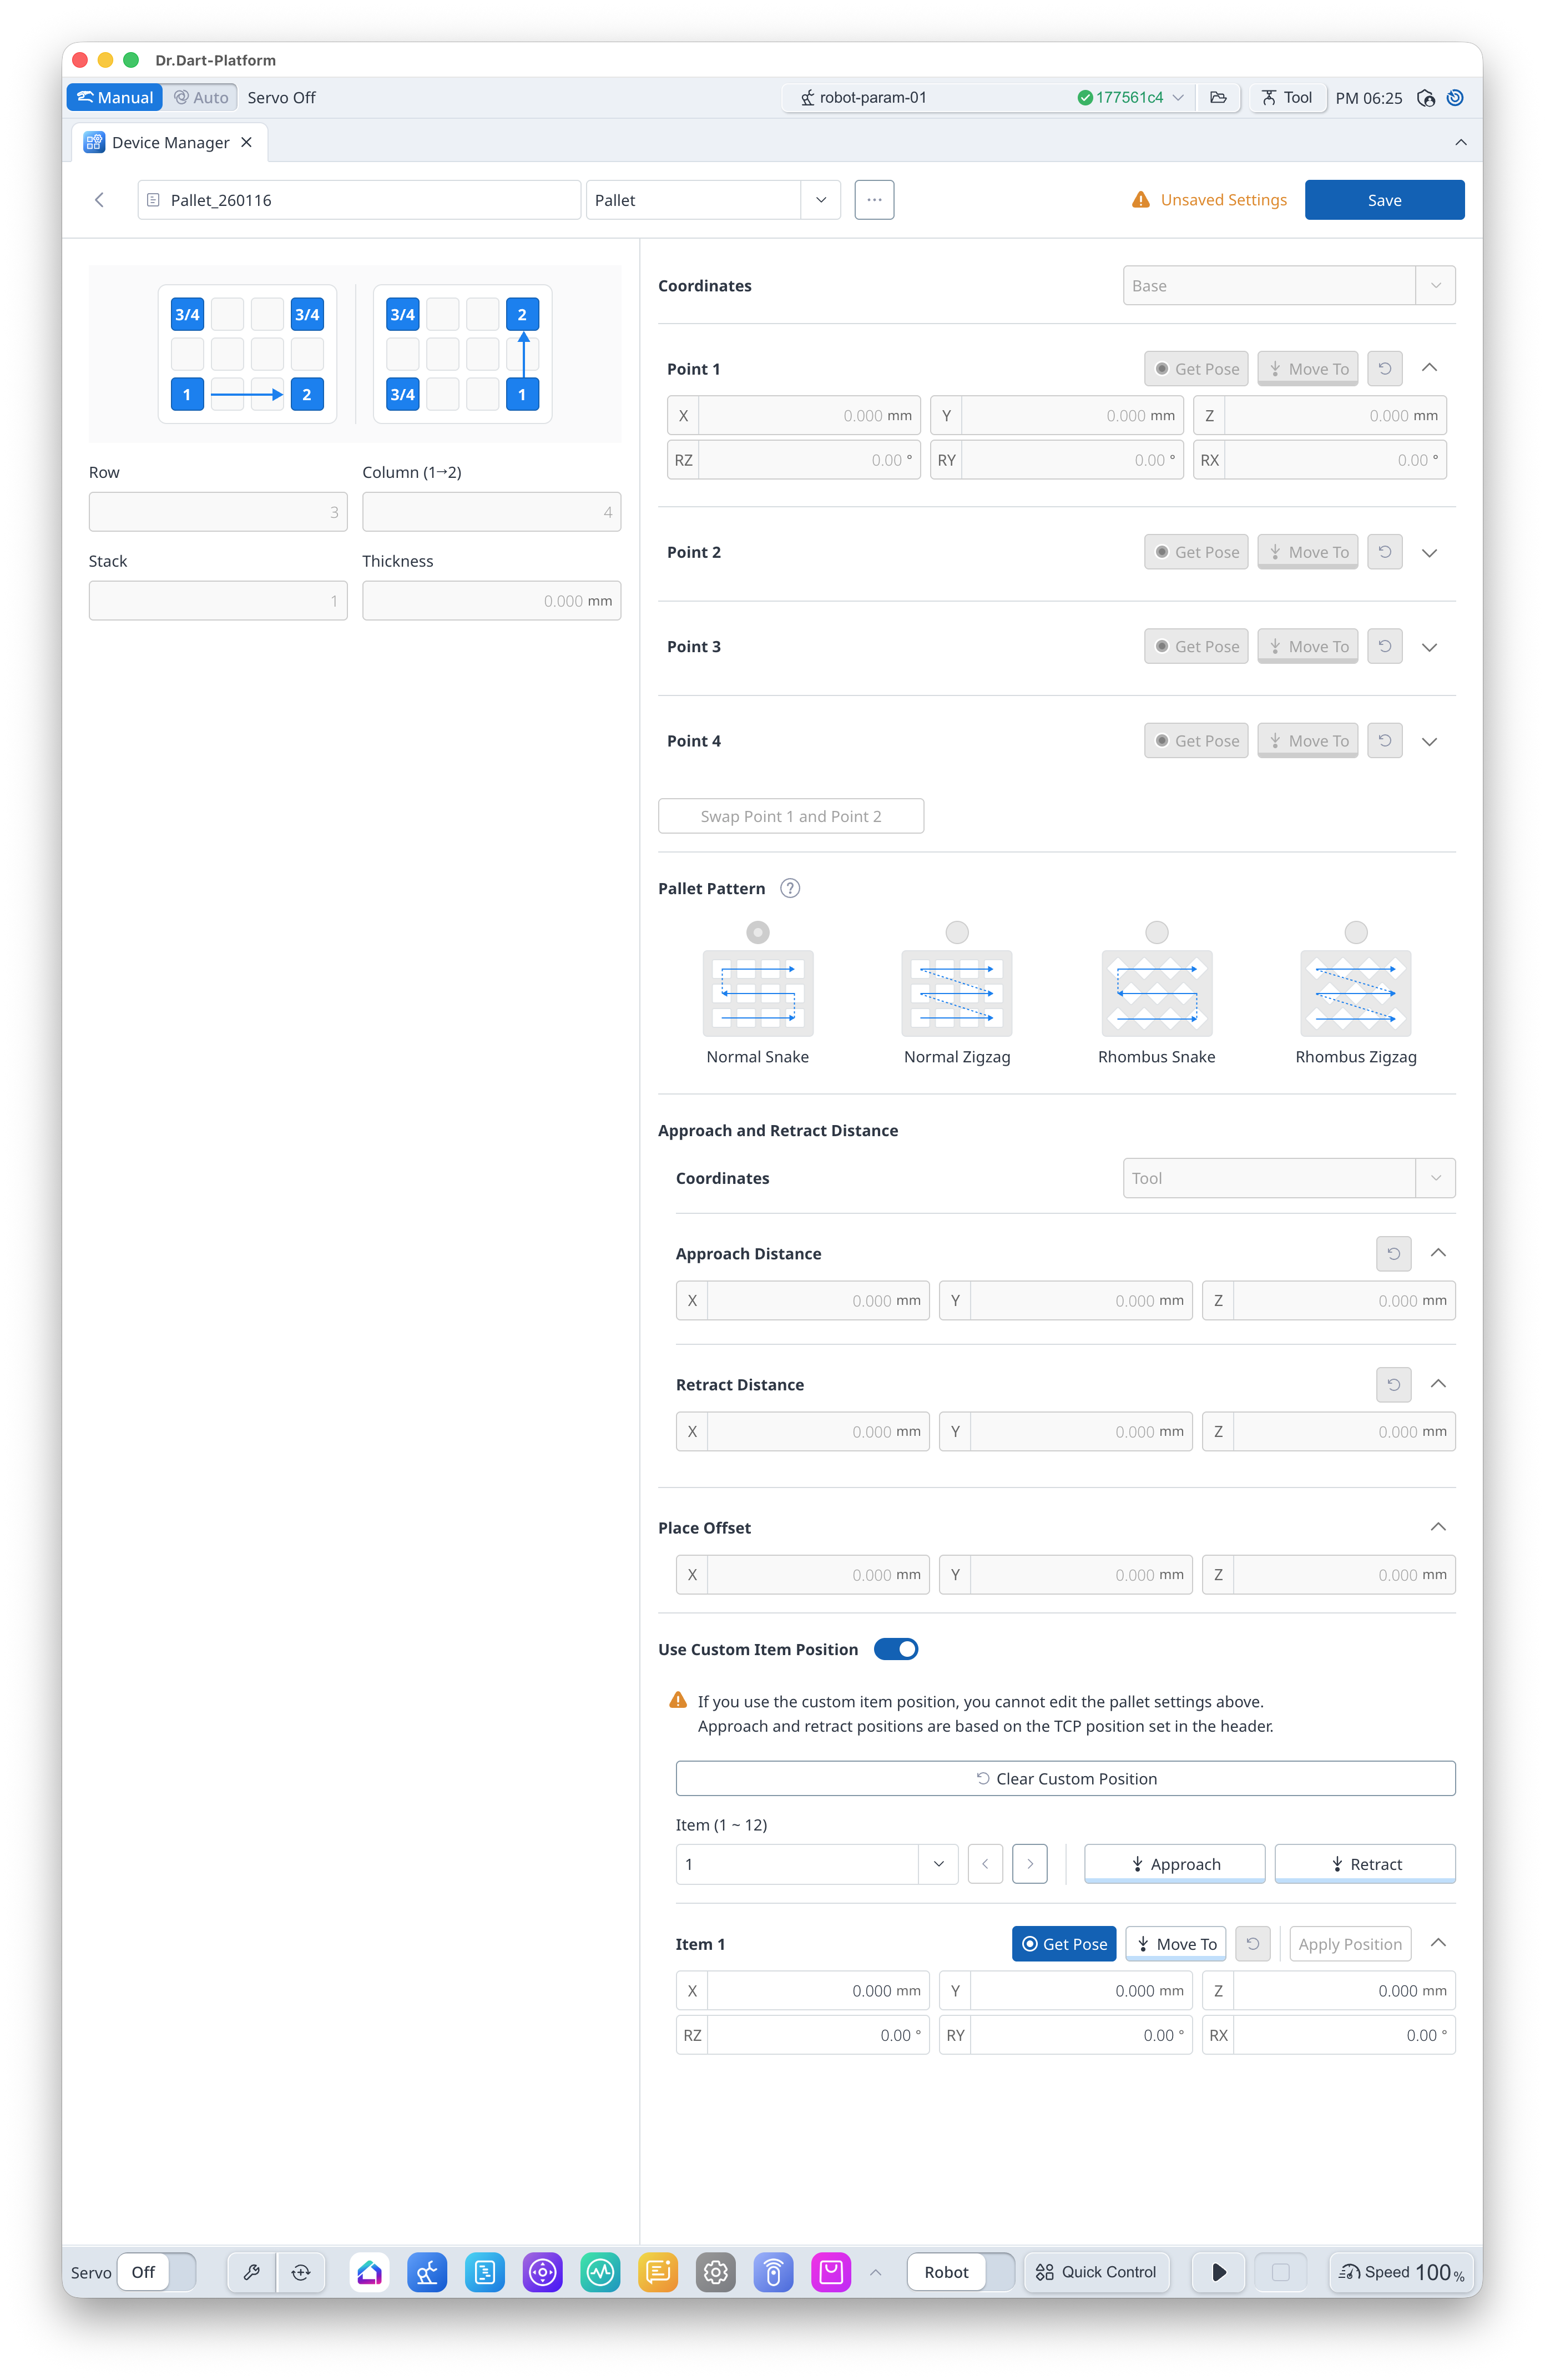Click Clear Custom Position button
The width and height of the screenshot is (1545, 2380).
pos(1066,1778)
